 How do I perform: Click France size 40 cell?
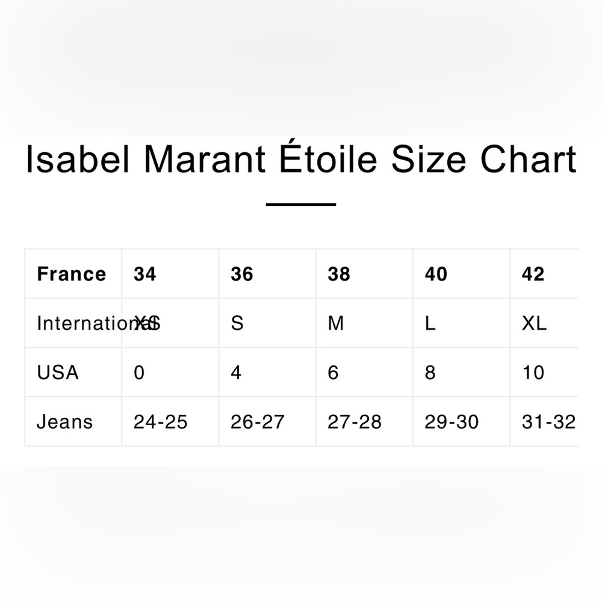(436, 275)
